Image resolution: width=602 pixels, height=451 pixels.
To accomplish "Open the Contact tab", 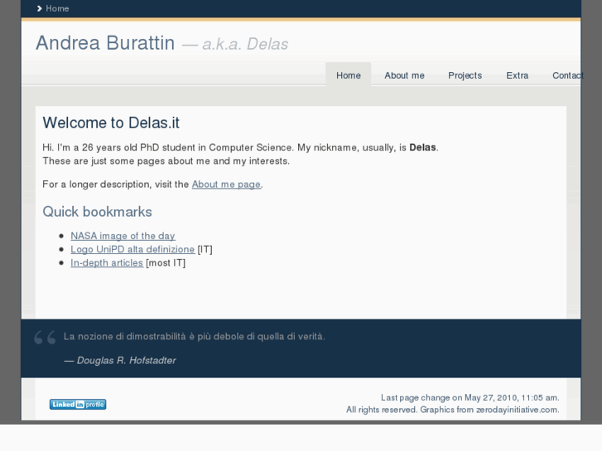I will pos(568,75).
